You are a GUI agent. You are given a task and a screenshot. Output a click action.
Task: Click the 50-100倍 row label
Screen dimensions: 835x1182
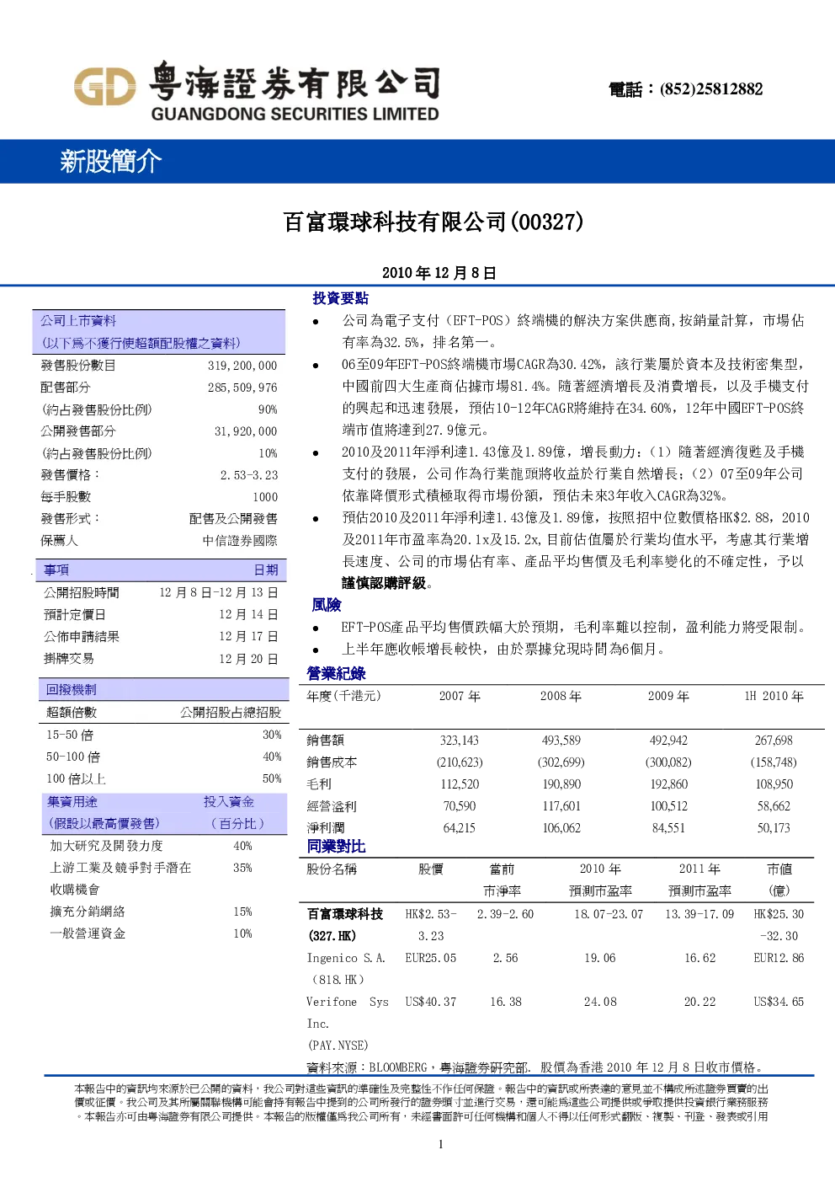pos(73,757)
